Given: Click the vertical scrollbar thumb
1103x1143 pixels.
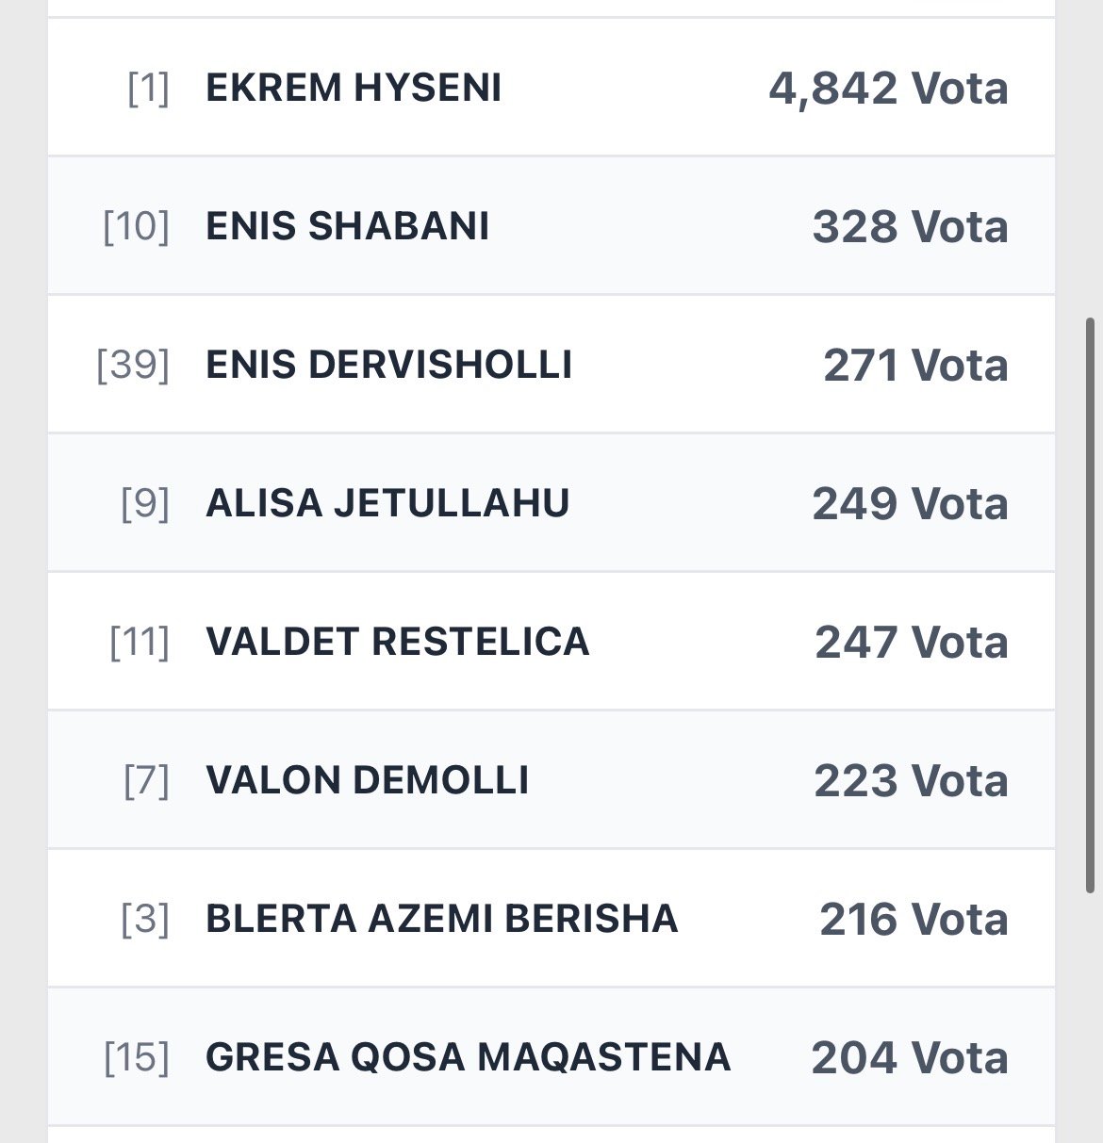Looking at the screenshot, I should click(x=1091, y=605).
